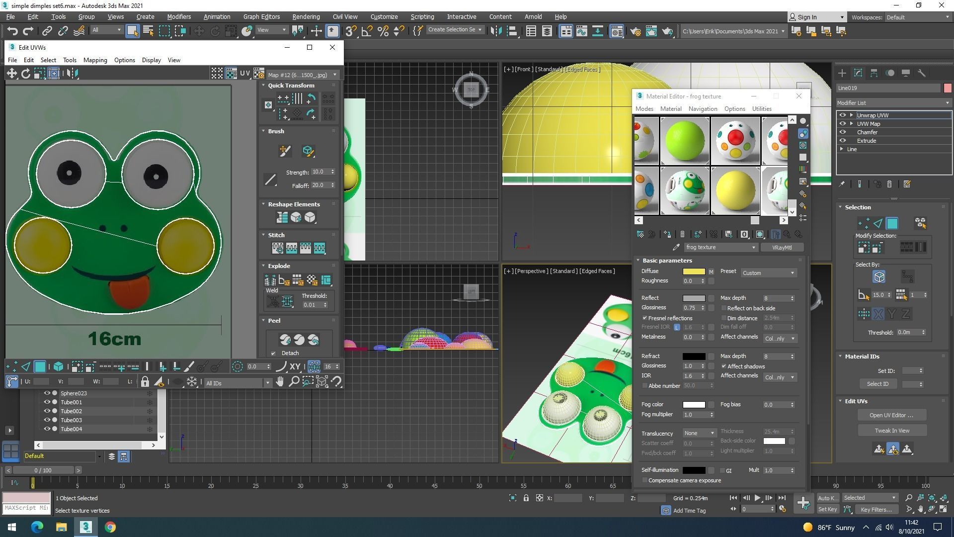Click the Undo arrow in main toolbar
The image size is (954, 537).
12,31
